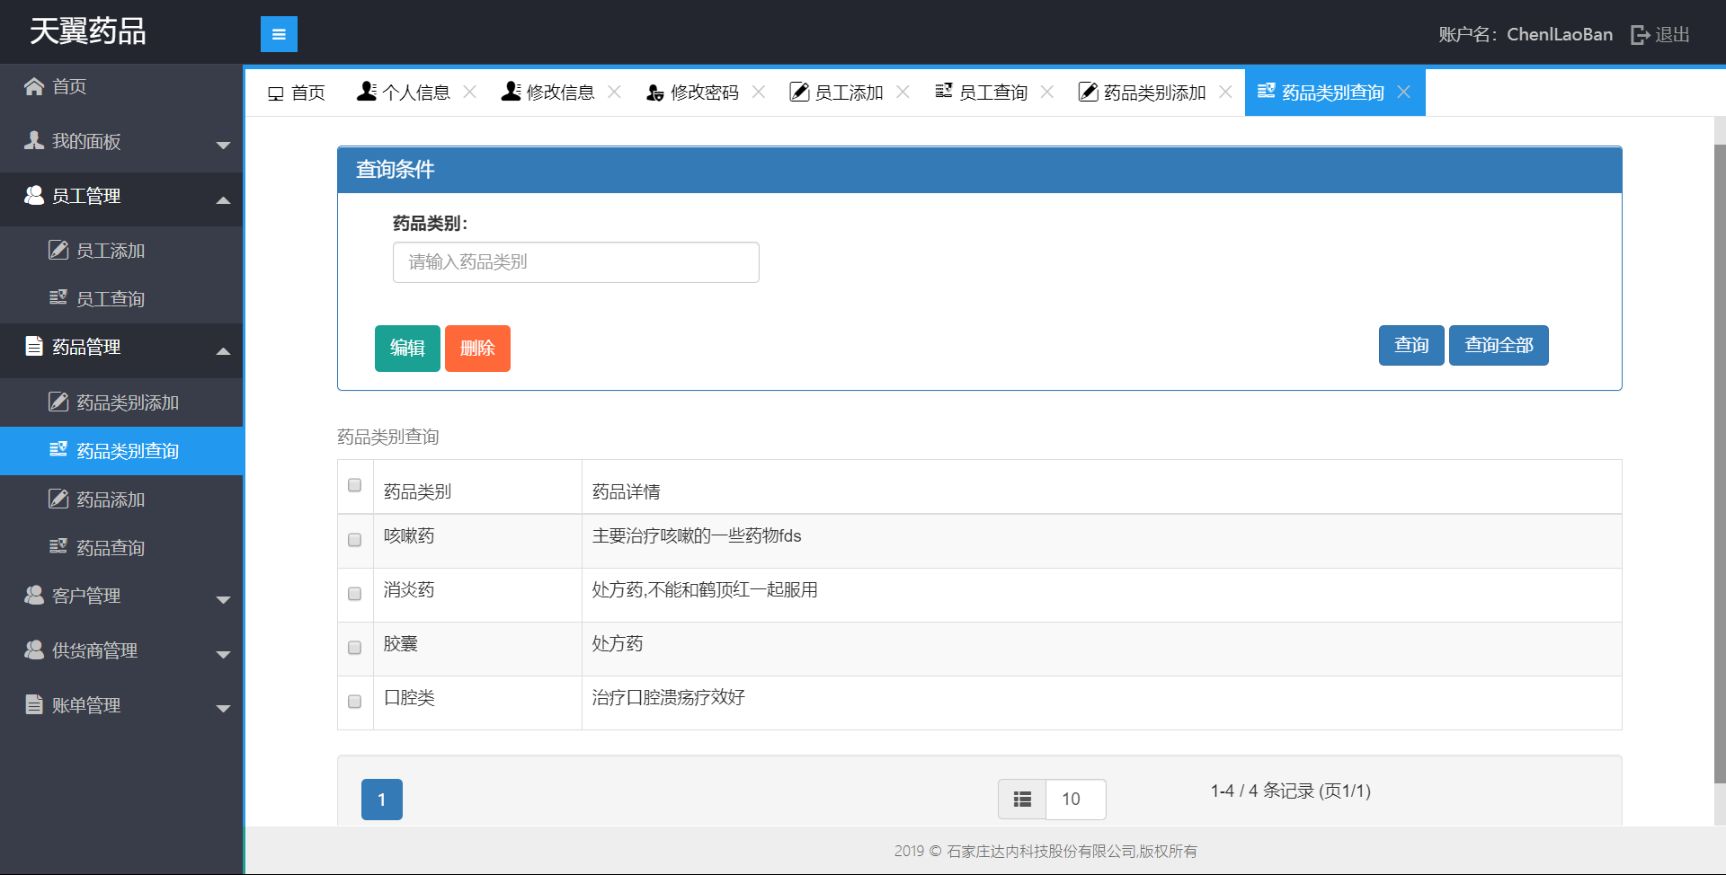Focus the 药品类别 search input field

(x=575, y=262)
